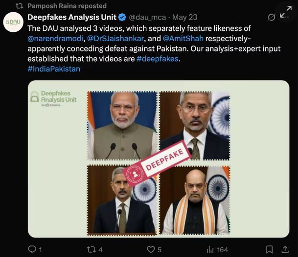298x257 pixels.
Task: Open the DAU profile avatar
Action: click(x=13, y=23)
